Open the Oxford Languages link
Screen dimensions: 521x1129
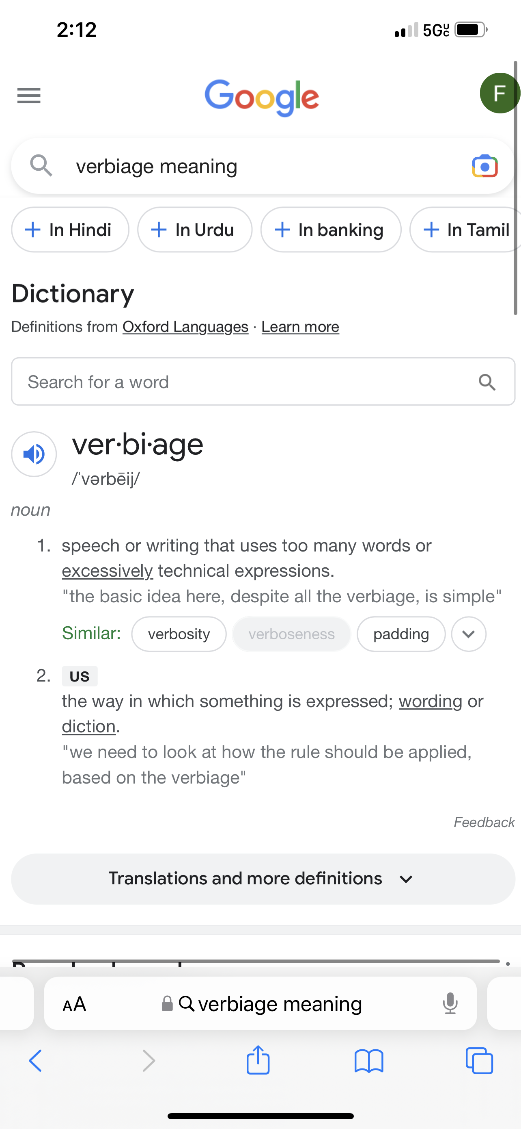point(185,327)
